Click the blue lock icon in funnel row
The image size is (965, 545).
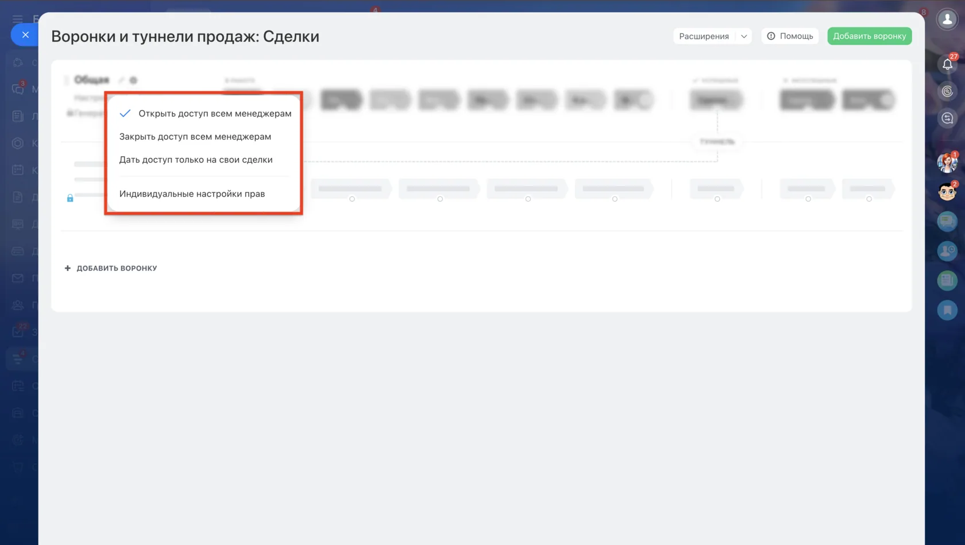pos(70,198)
